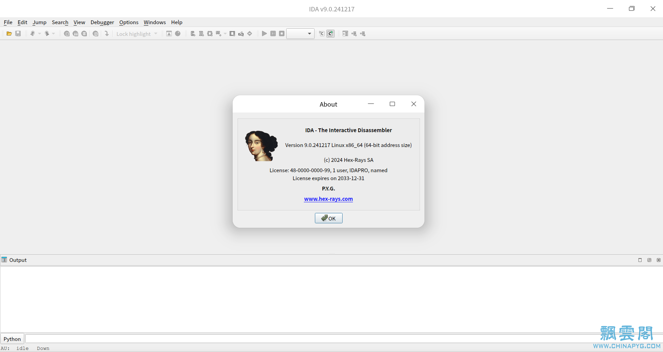Click the license expiry text in the About dialog
Viewport: 663px width, 352px height.
click(x=328, y=178)
